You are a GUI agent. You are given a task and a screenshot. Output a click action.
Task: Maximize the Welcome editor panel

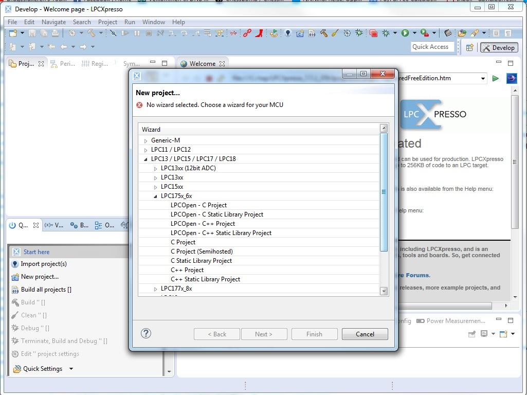click(511, 63)
